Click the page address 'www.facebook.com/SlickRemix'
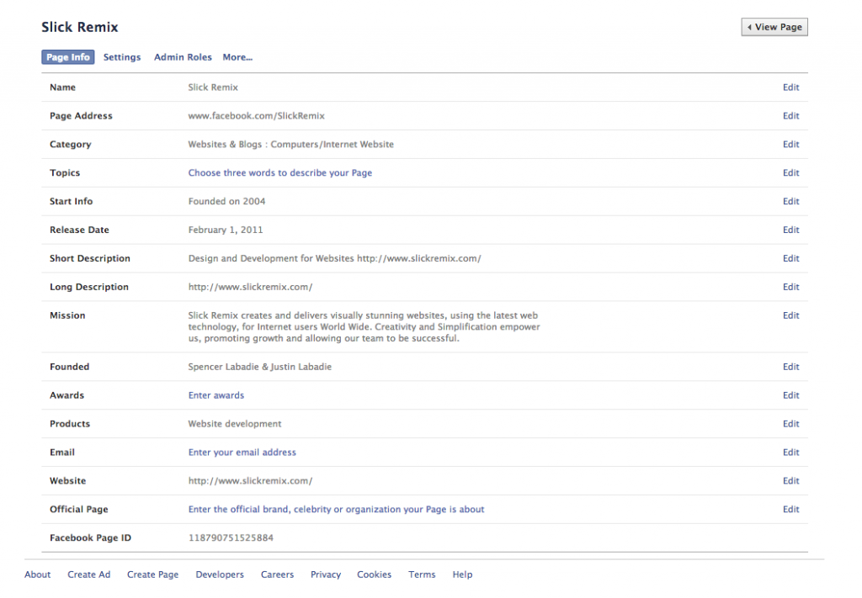The width and height of the screenshot is (862, 598). coord(256,116)
